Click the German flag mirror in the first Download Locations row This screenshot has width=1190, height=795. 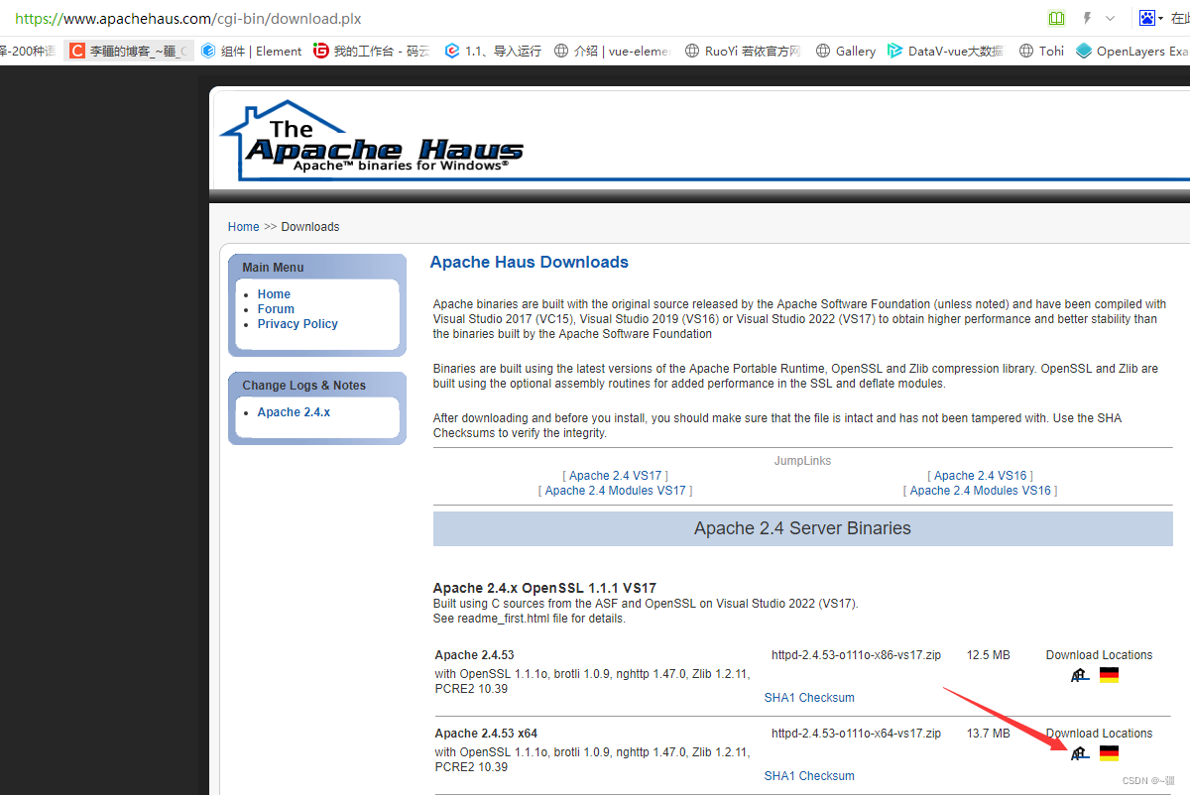pos(1108,674)
